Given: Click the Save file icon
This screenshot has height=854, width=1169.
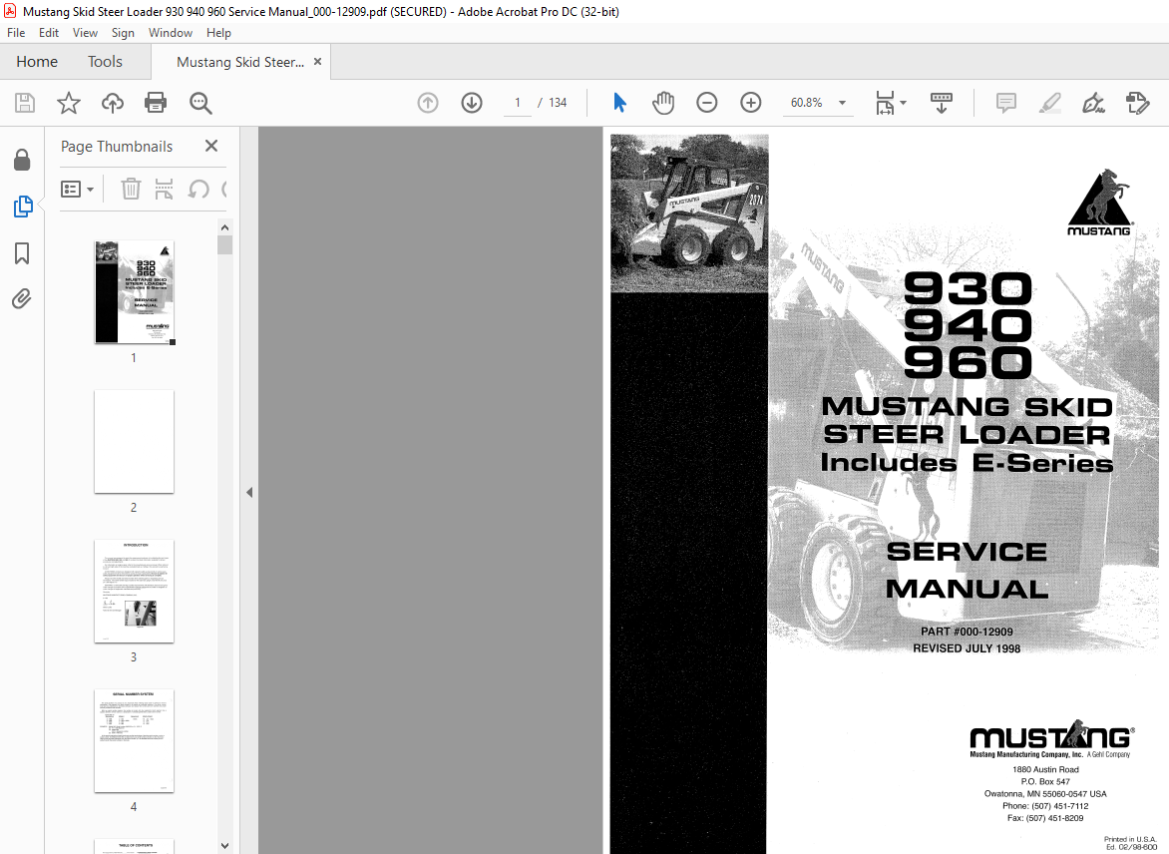Looking at the screenshot, I should click(x=25, y=103).
